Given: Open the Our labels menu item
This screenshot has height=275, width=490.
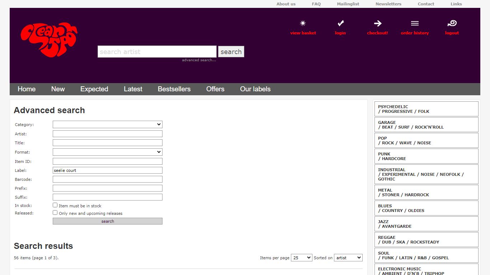Looking at the screenshot, I should point(255,89).
